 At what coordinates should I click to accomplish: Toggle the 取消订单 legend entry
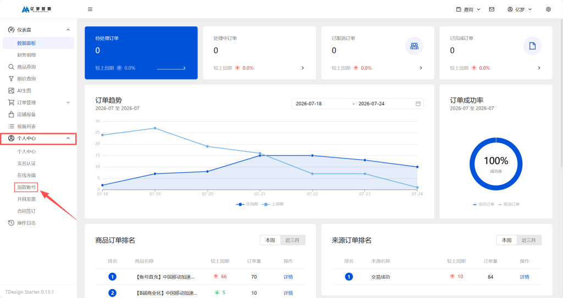coord(509,204)
